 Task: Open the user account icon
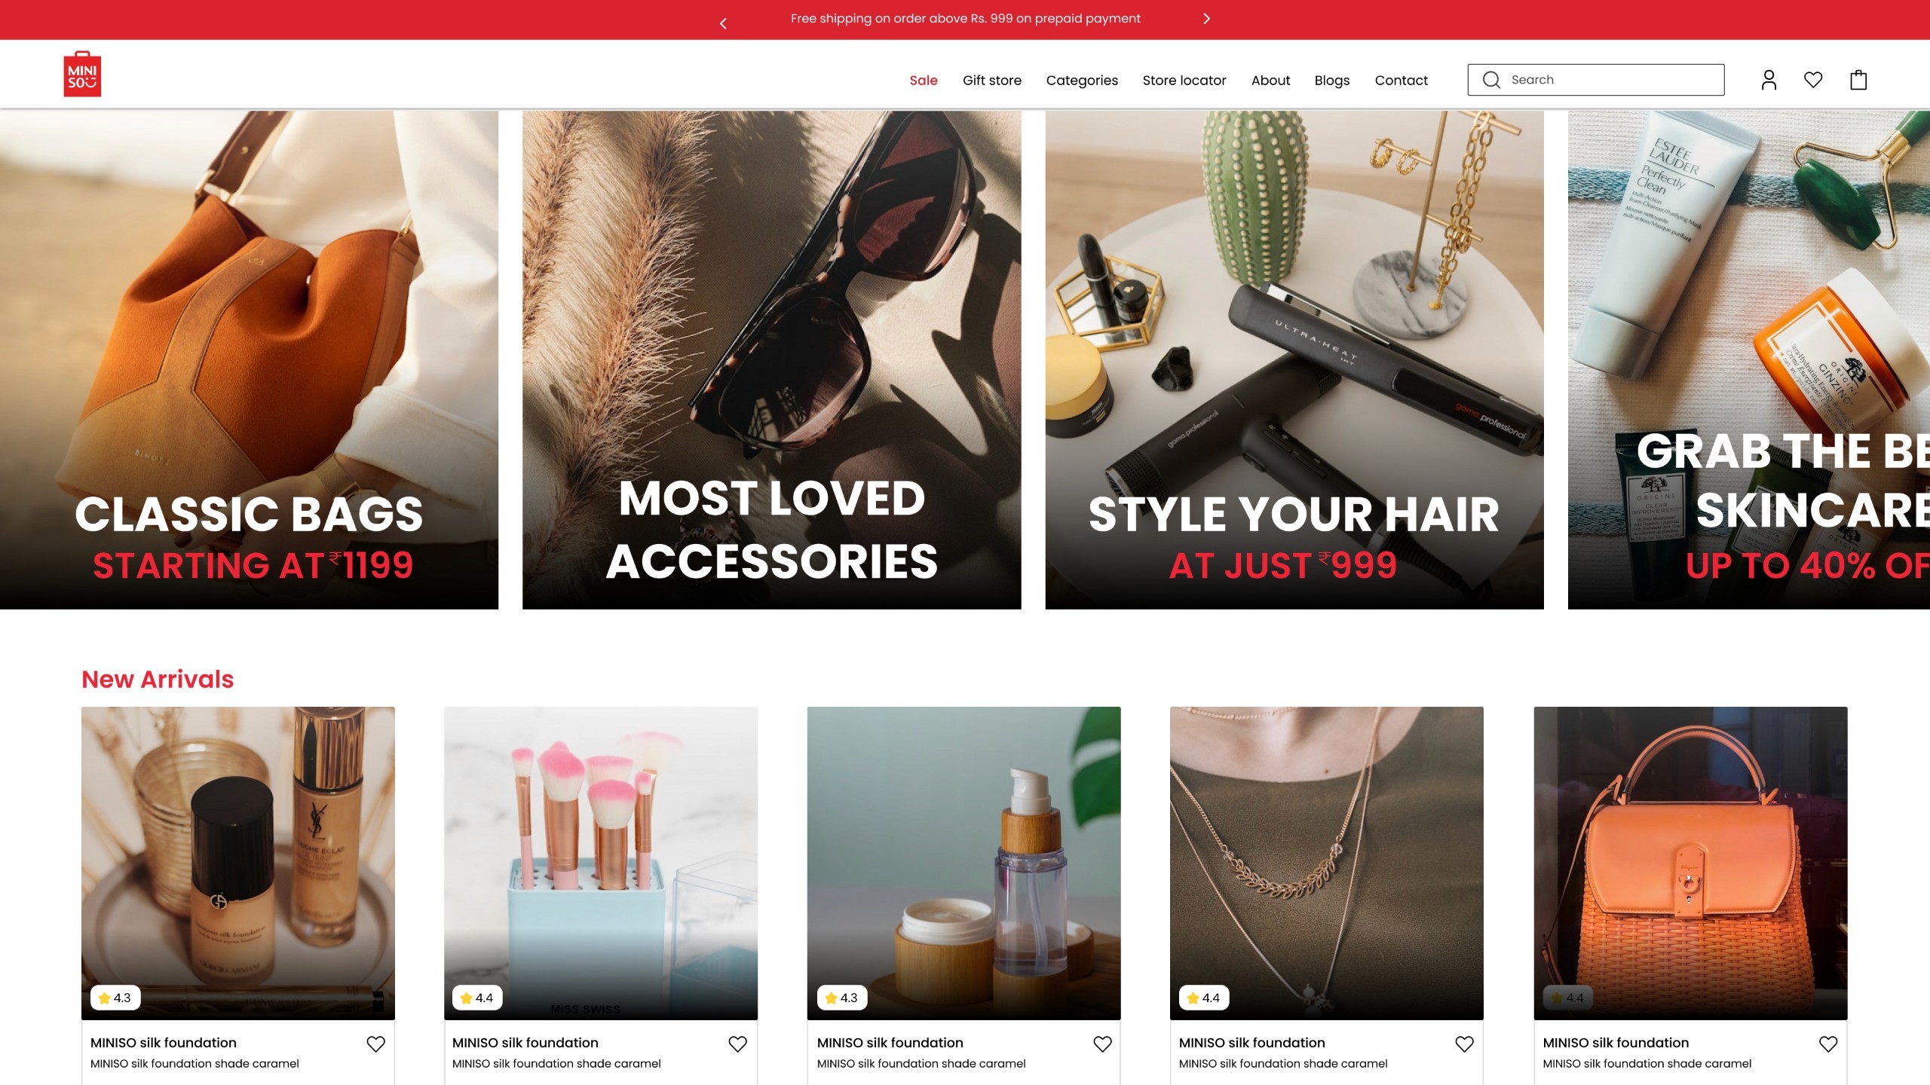(1769, 80)
